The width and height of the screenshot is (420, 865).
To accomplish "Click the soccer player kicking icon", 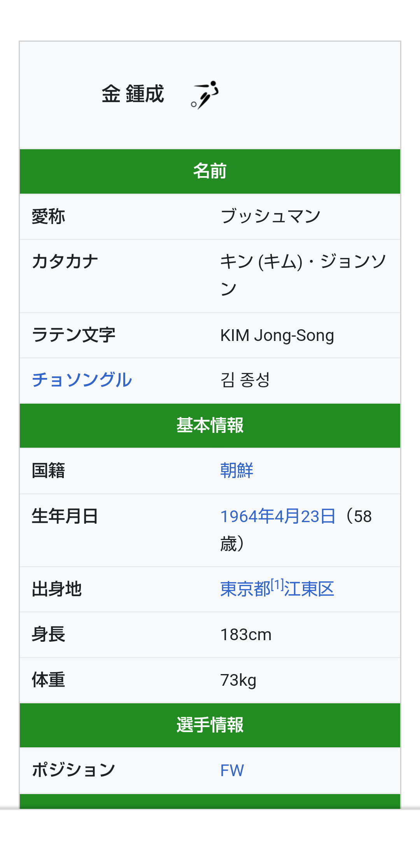I will [205, 95].
